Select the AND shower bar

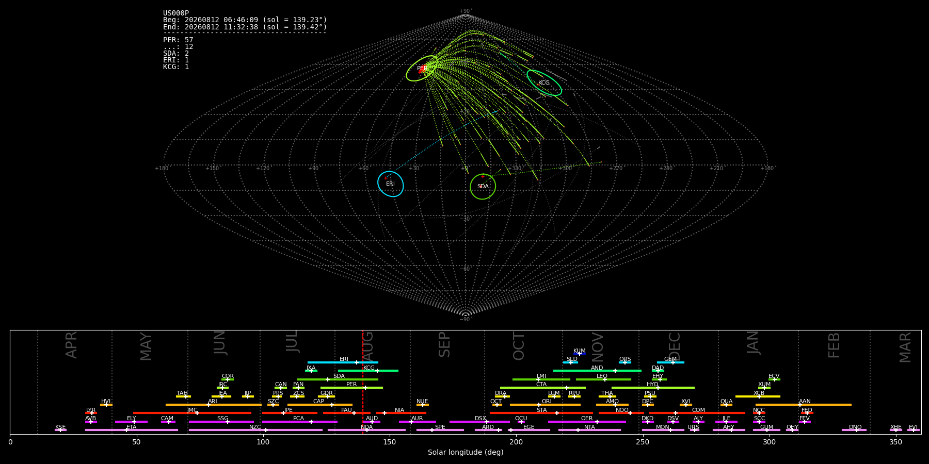(x=597, y=371)
